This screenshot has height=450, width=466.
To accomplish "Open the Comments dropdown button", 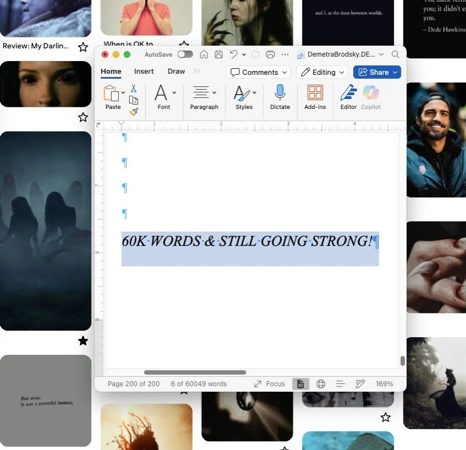I will [258, 72].
